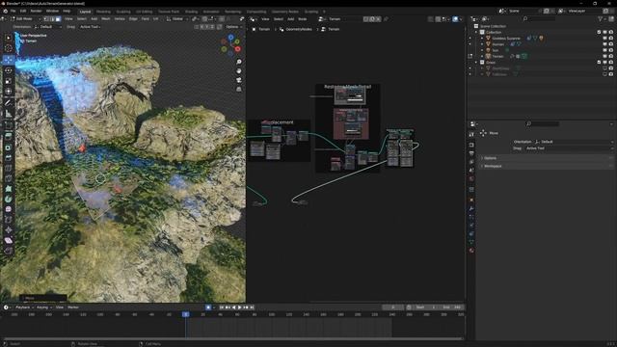This screenshot has width=617, height=347.
Task: Open Global transform orientation dropdown
Action: [x=177, y=19]
